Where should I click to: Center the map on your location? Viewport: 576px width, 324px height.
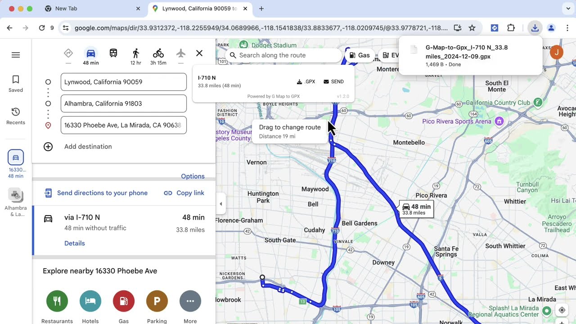tap(562, 310)
